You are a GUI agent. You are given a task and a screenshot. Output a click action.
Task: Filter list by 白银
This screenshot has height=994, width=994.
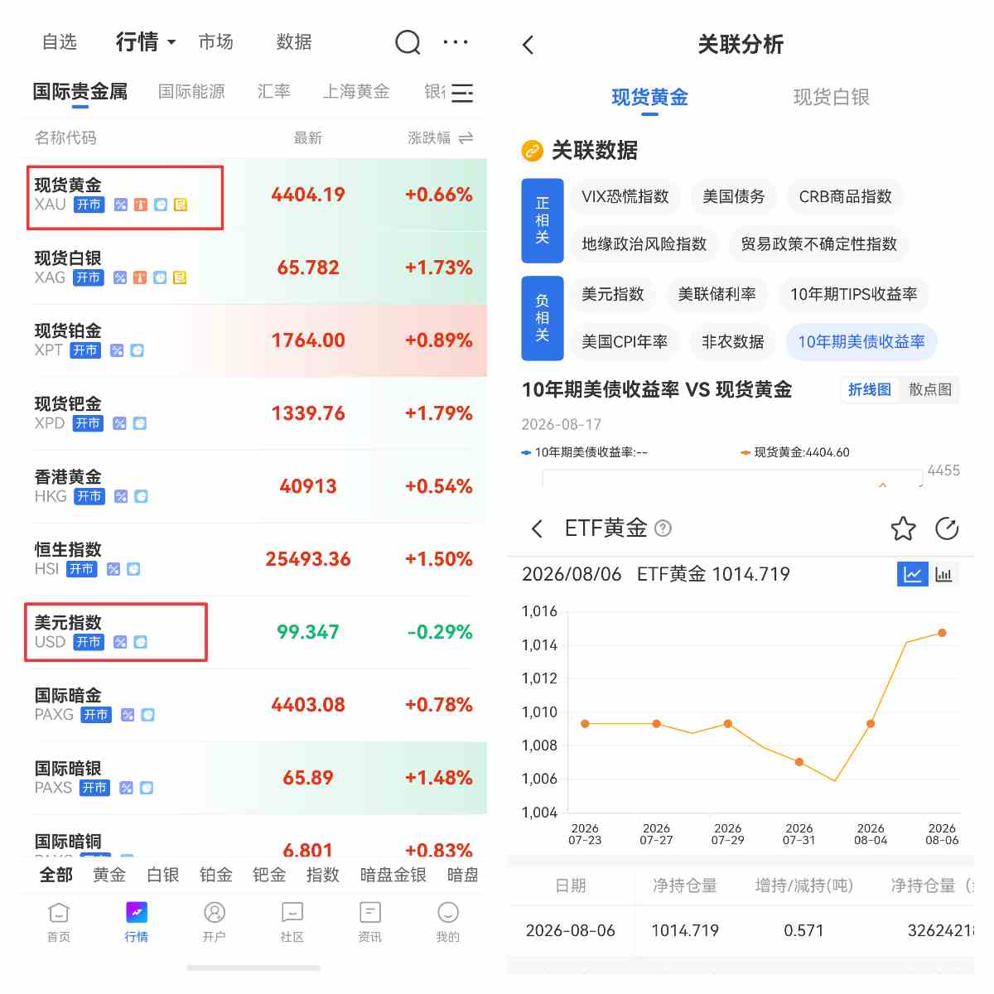pos(163,875)
